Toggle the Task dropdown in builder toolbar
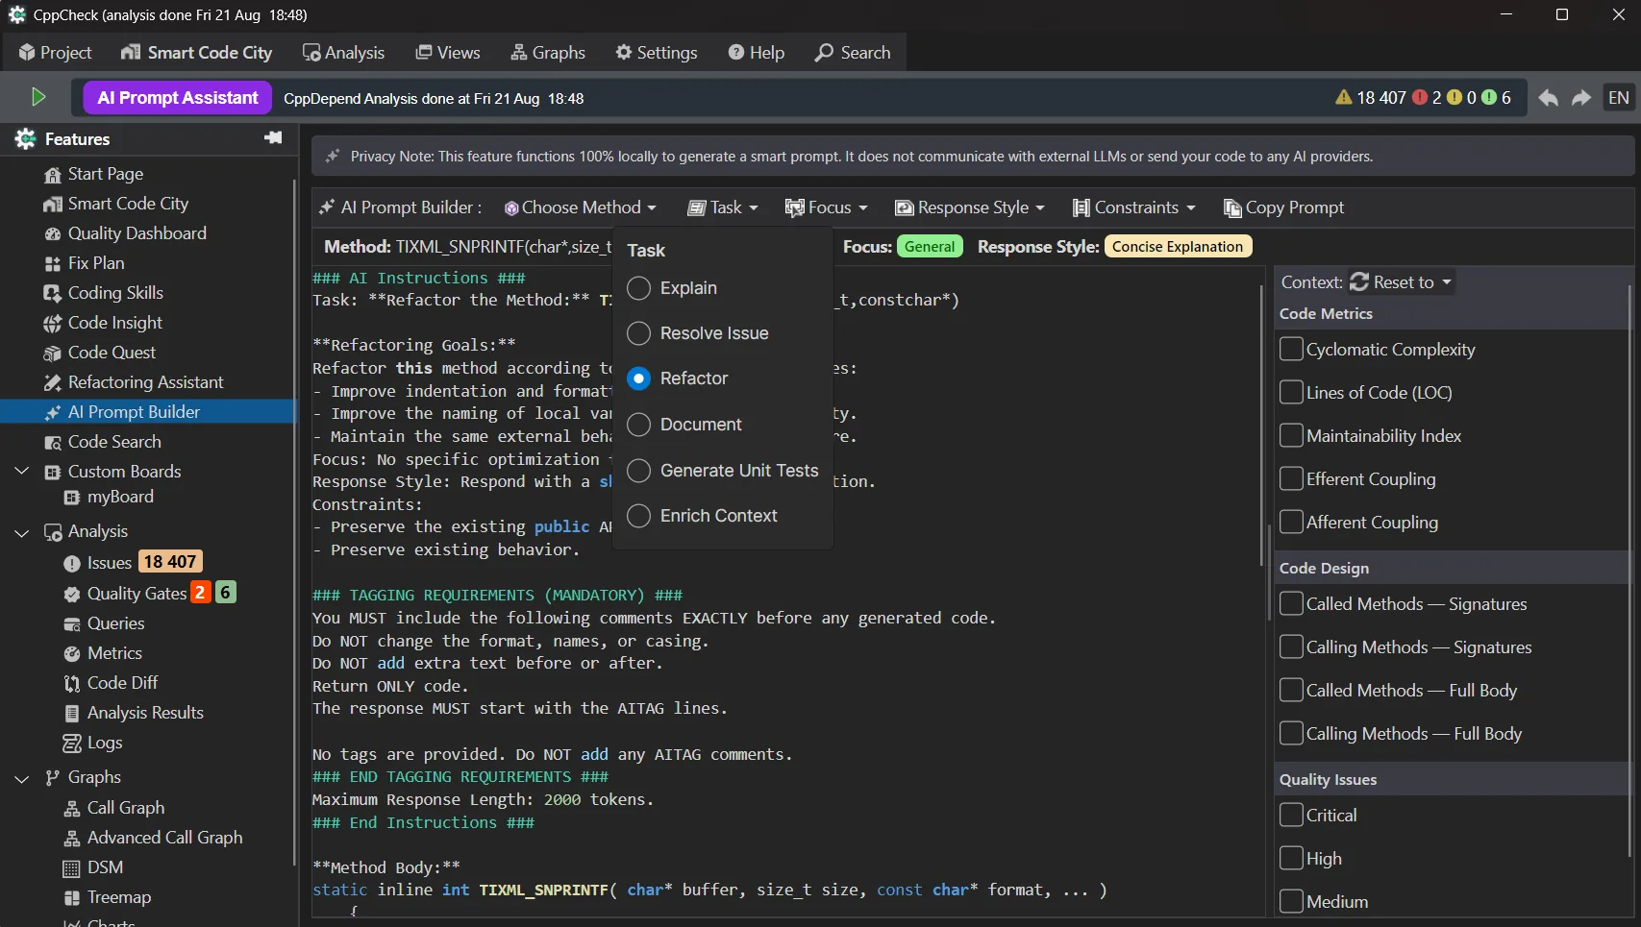1641x927 pixels. 723,207
